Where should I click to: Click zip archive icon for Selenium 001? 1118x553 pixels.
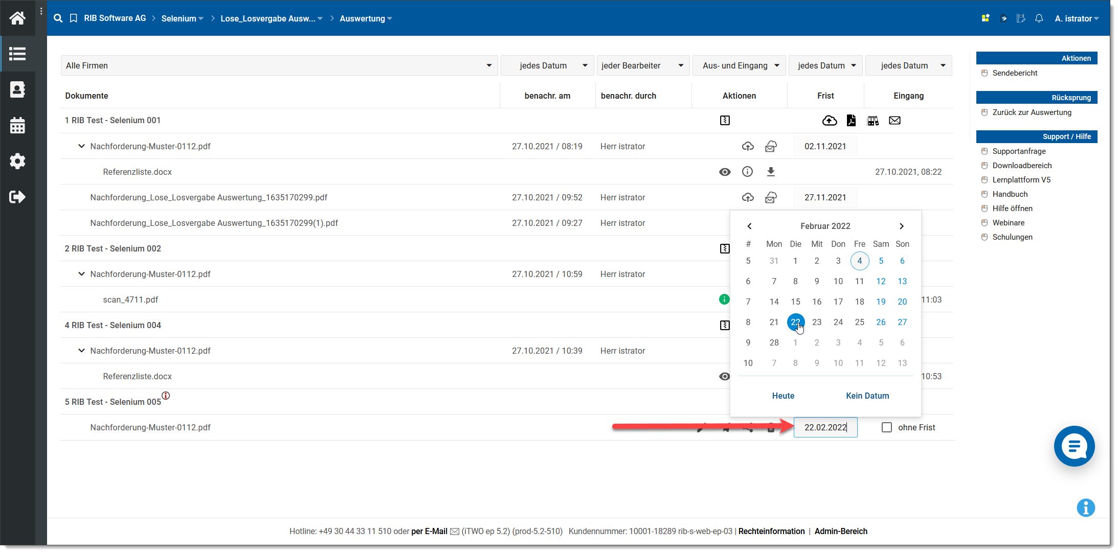(725, 121)
